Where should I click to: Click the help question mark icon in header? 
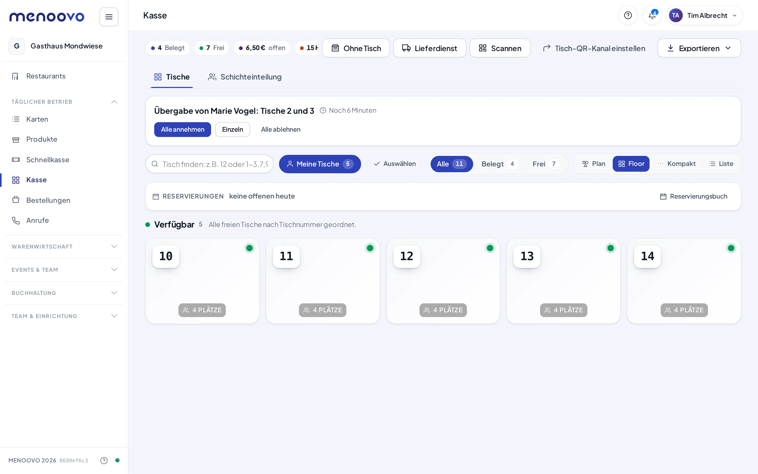tap(628, 15)
